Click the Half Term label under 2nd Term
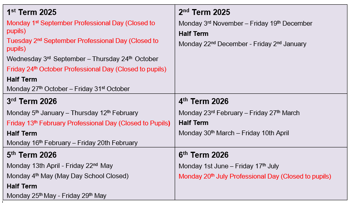 pyautogui.click(x=193, y=34)
